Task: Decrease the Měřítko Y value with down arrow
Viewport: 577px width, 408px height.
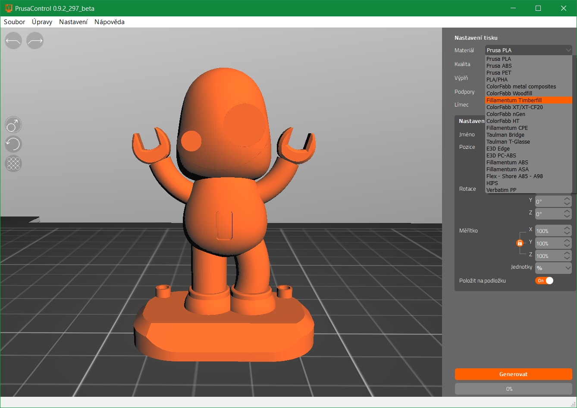Action: click(567, 247)
